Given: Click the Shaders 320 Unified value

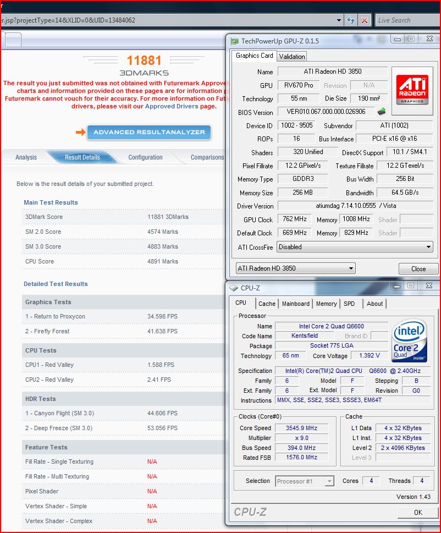Looking at the screenshot, I should click(x=308, y=152).
